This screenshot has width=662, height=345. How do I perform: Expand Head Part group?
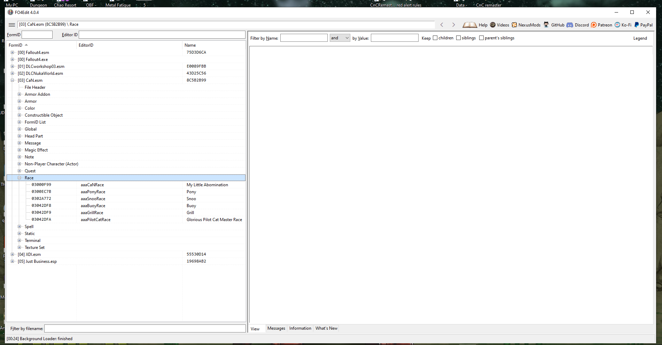tap(20, 136)
